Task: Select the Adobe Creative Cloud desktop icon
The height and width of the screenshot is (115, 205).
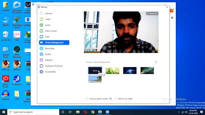Action: [6, 81]
